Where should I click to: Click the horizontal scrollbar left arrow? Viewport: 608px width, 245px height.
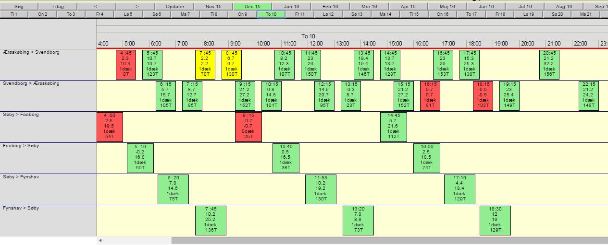(x=100, y=240)
